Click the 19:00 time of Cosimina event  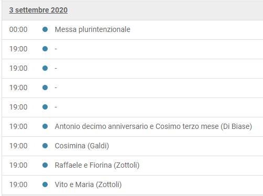18,146
